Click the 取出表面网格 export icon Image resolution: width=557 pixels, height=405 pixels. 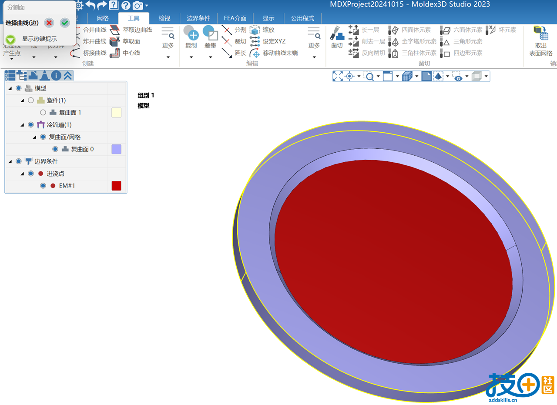tap(541, 33)
